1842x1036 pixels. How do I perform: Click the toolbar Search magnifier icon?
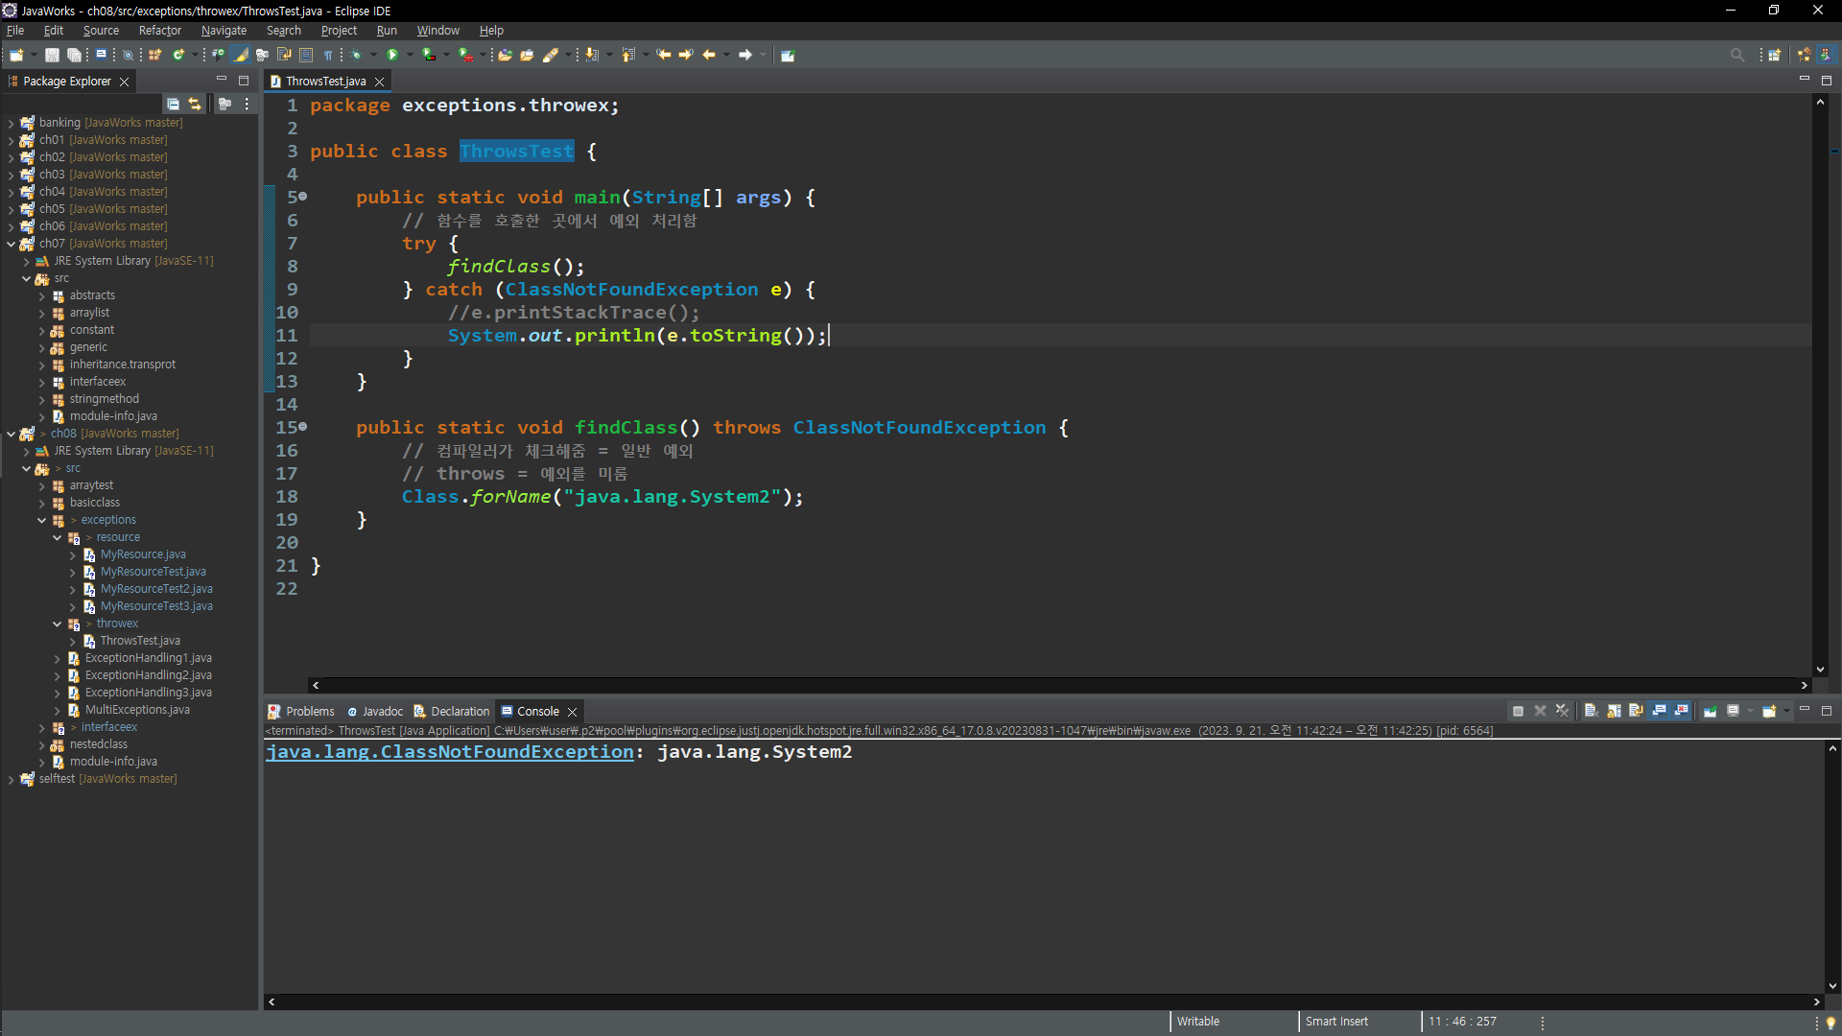pyautogui.click(x=1736, y=55)
